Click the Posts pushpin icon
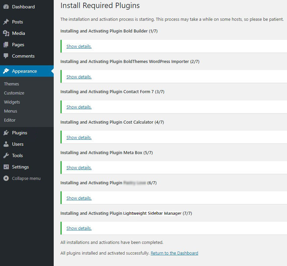 click(x=6, y=22)
